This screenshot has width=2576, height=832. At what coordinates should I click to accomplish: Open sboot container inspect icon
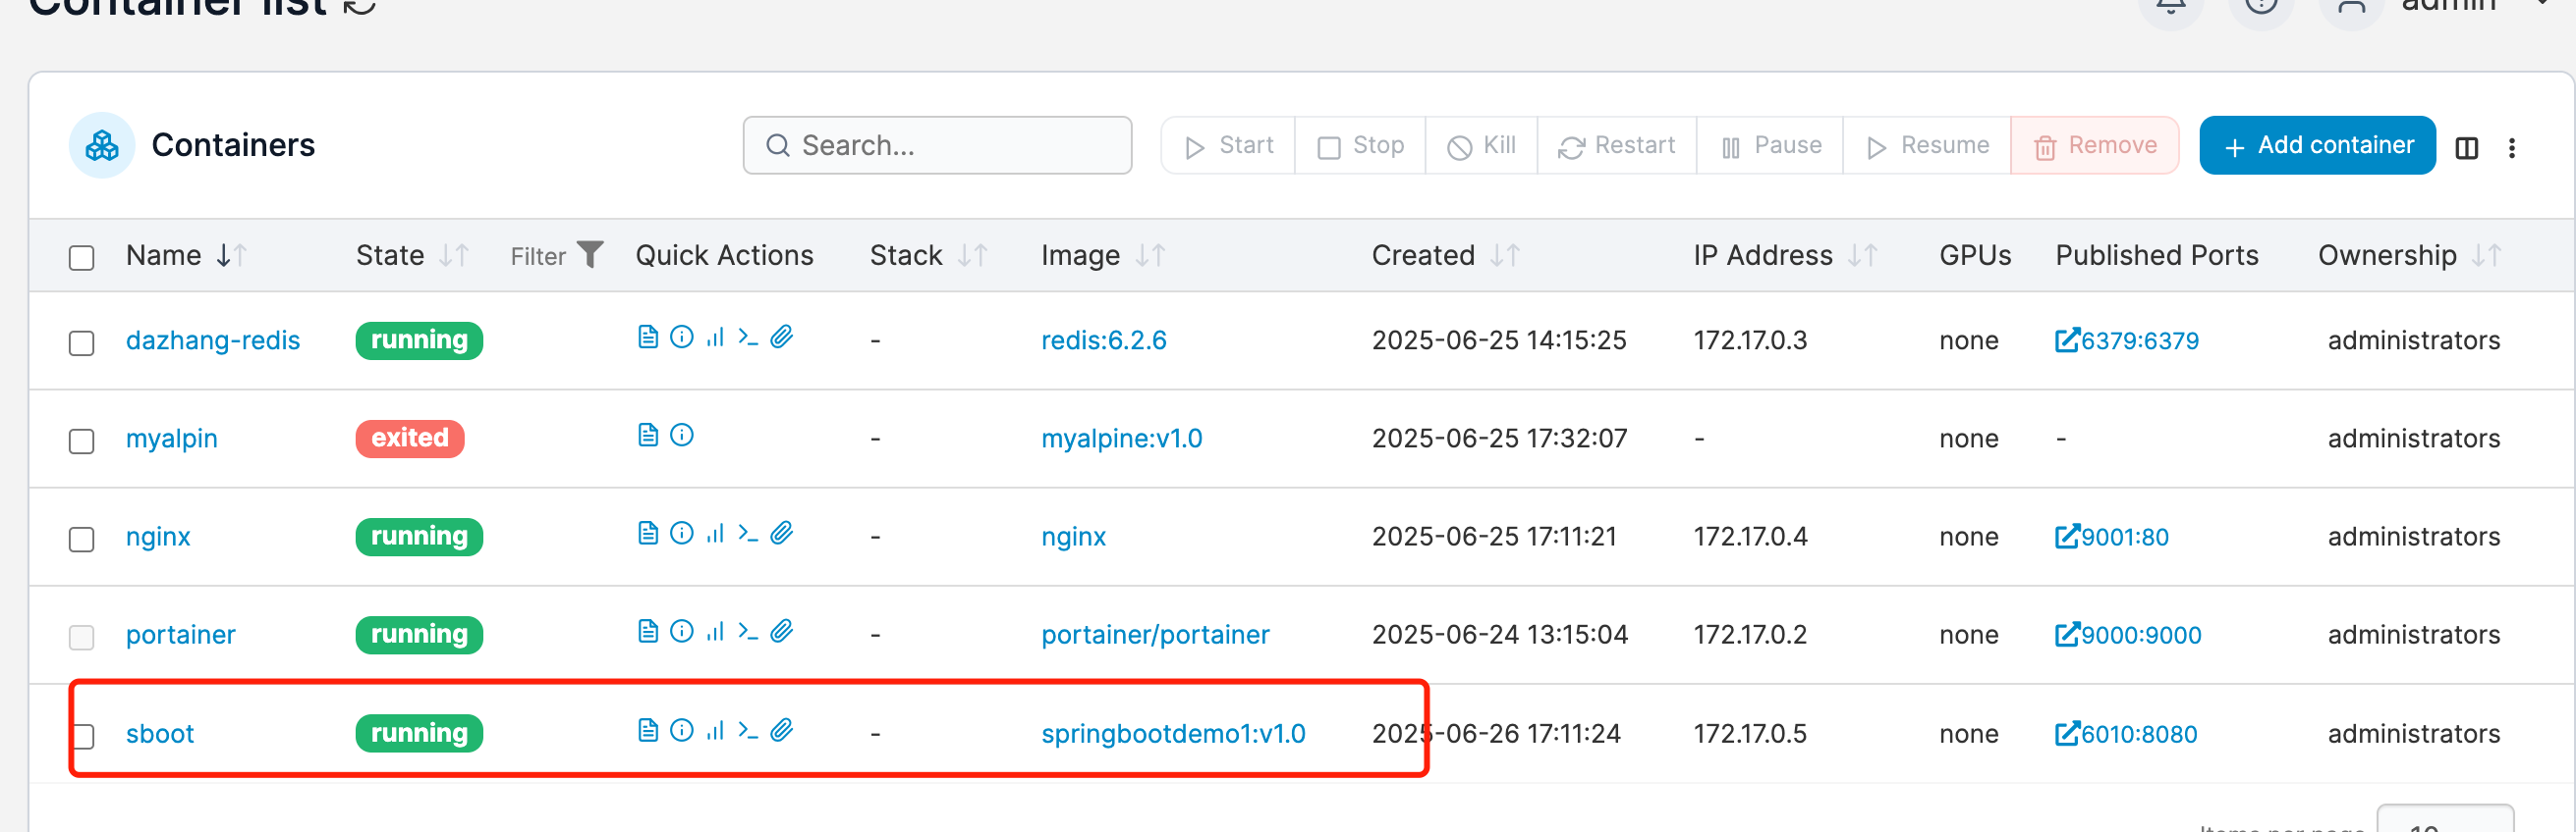pos(682,731)
